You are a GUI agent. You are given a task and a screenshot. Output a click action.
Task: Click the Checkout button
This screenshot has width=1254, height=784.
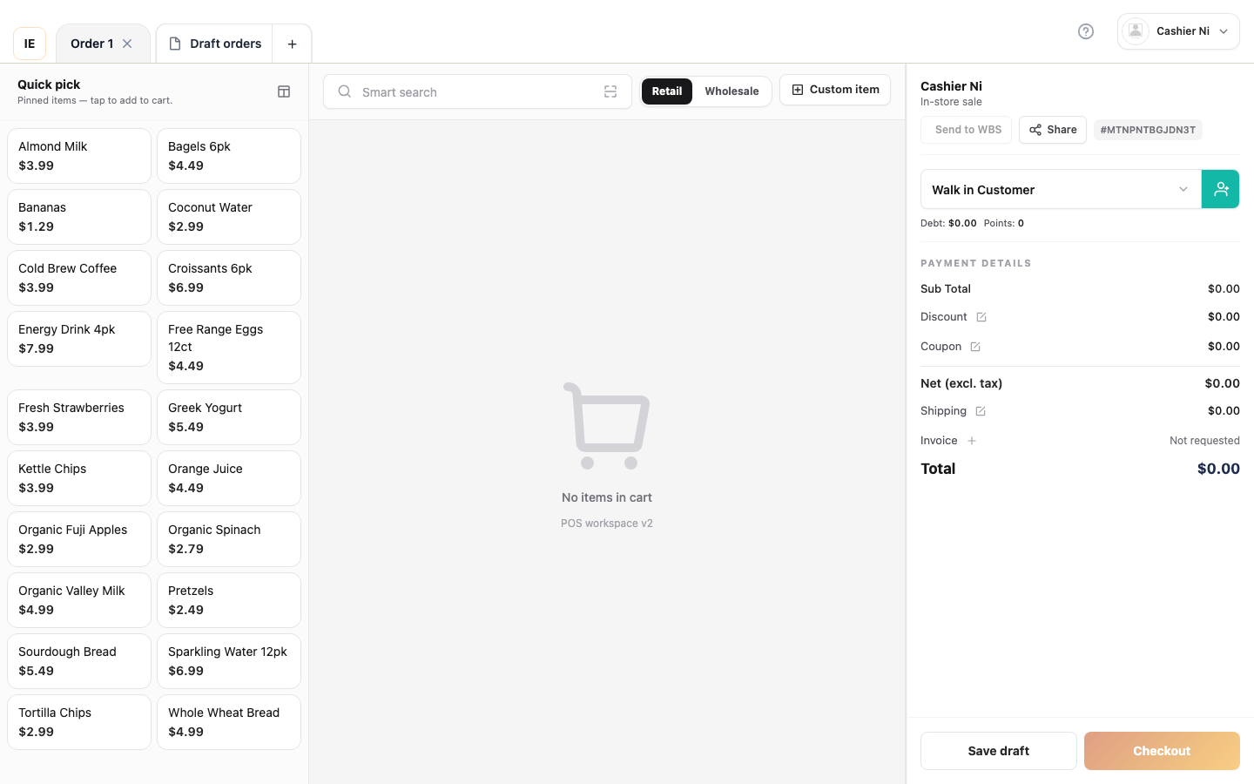[x=1162, y=751]
